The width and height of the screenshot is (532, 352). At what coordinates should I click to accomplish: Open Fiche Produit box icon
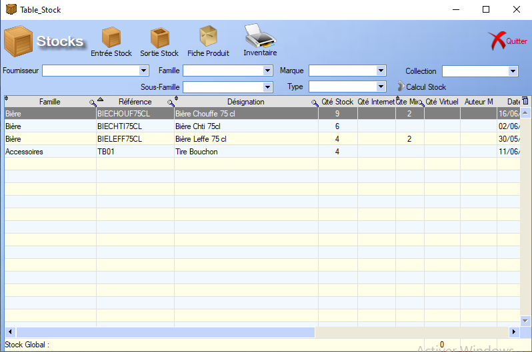tap(209, 37)
